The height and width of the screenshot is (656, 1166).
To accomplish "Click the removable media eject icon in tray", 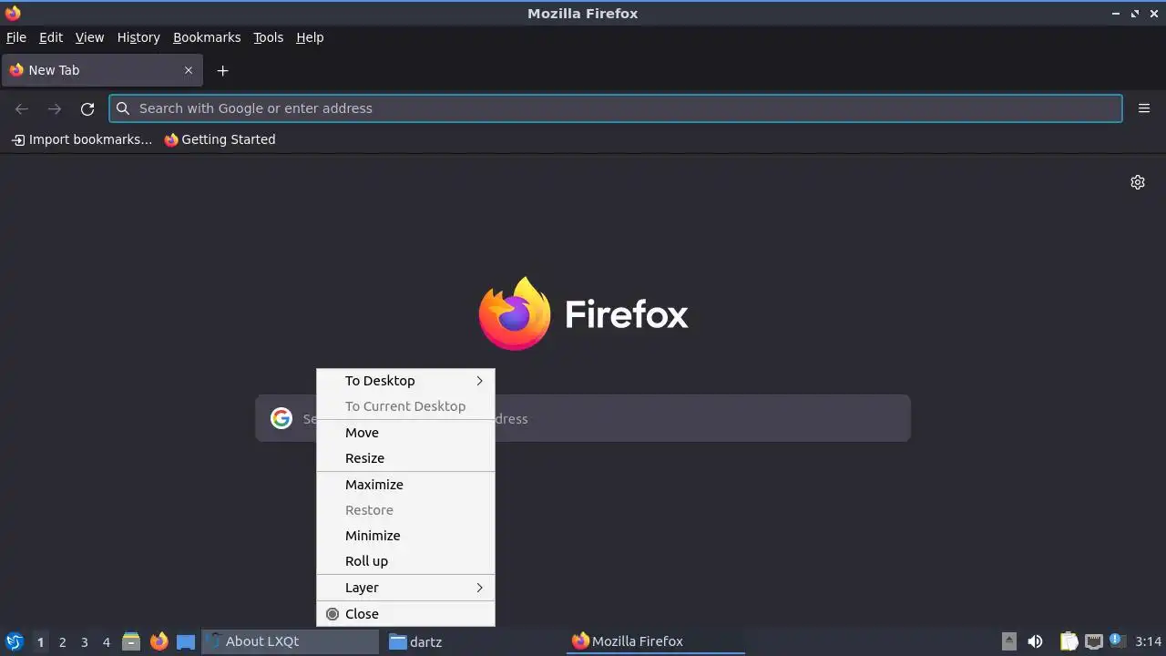I will [1008, 641].
